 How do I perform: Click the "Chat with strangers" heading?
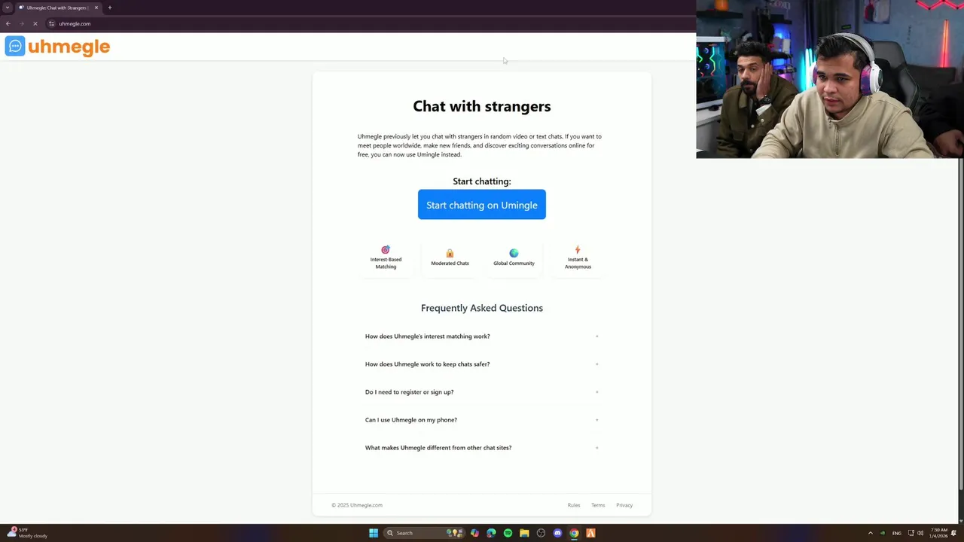tap(482, 106)
